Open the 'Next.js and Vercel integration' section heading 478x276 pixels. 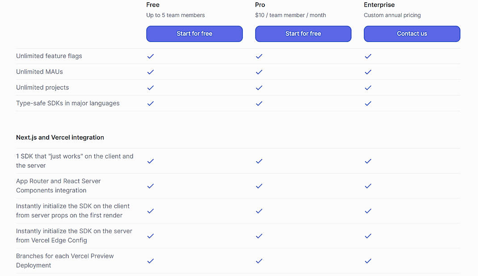pyautogui.click(x=60, y=137)
